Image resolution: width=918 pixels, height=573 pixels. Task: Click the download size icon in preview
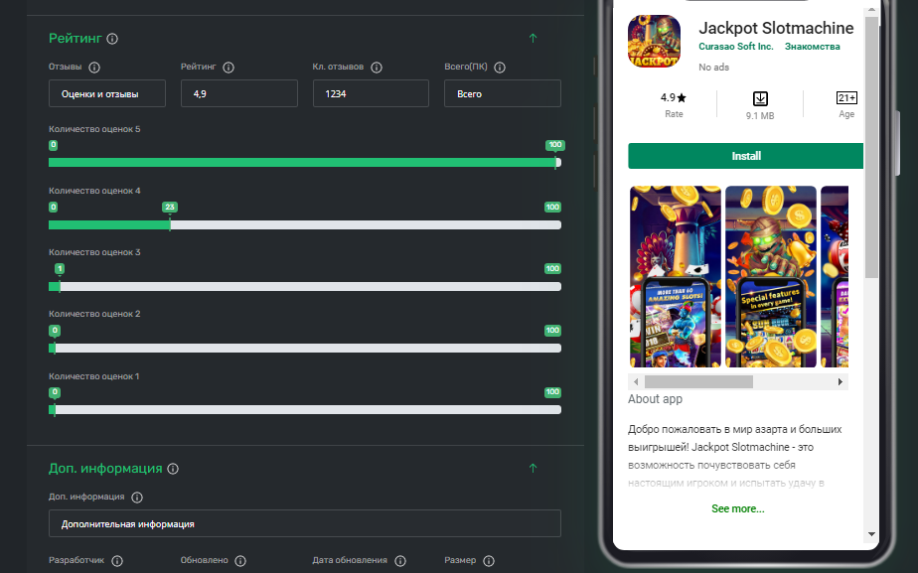tap(760, 98)
